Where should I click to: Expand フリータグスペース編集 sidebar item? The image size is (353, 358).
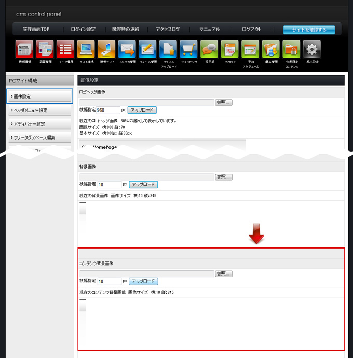coord(40,137)
